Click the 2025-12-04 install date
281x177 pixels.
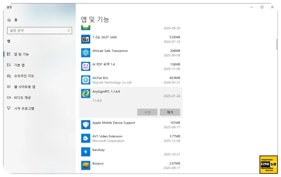172,141
